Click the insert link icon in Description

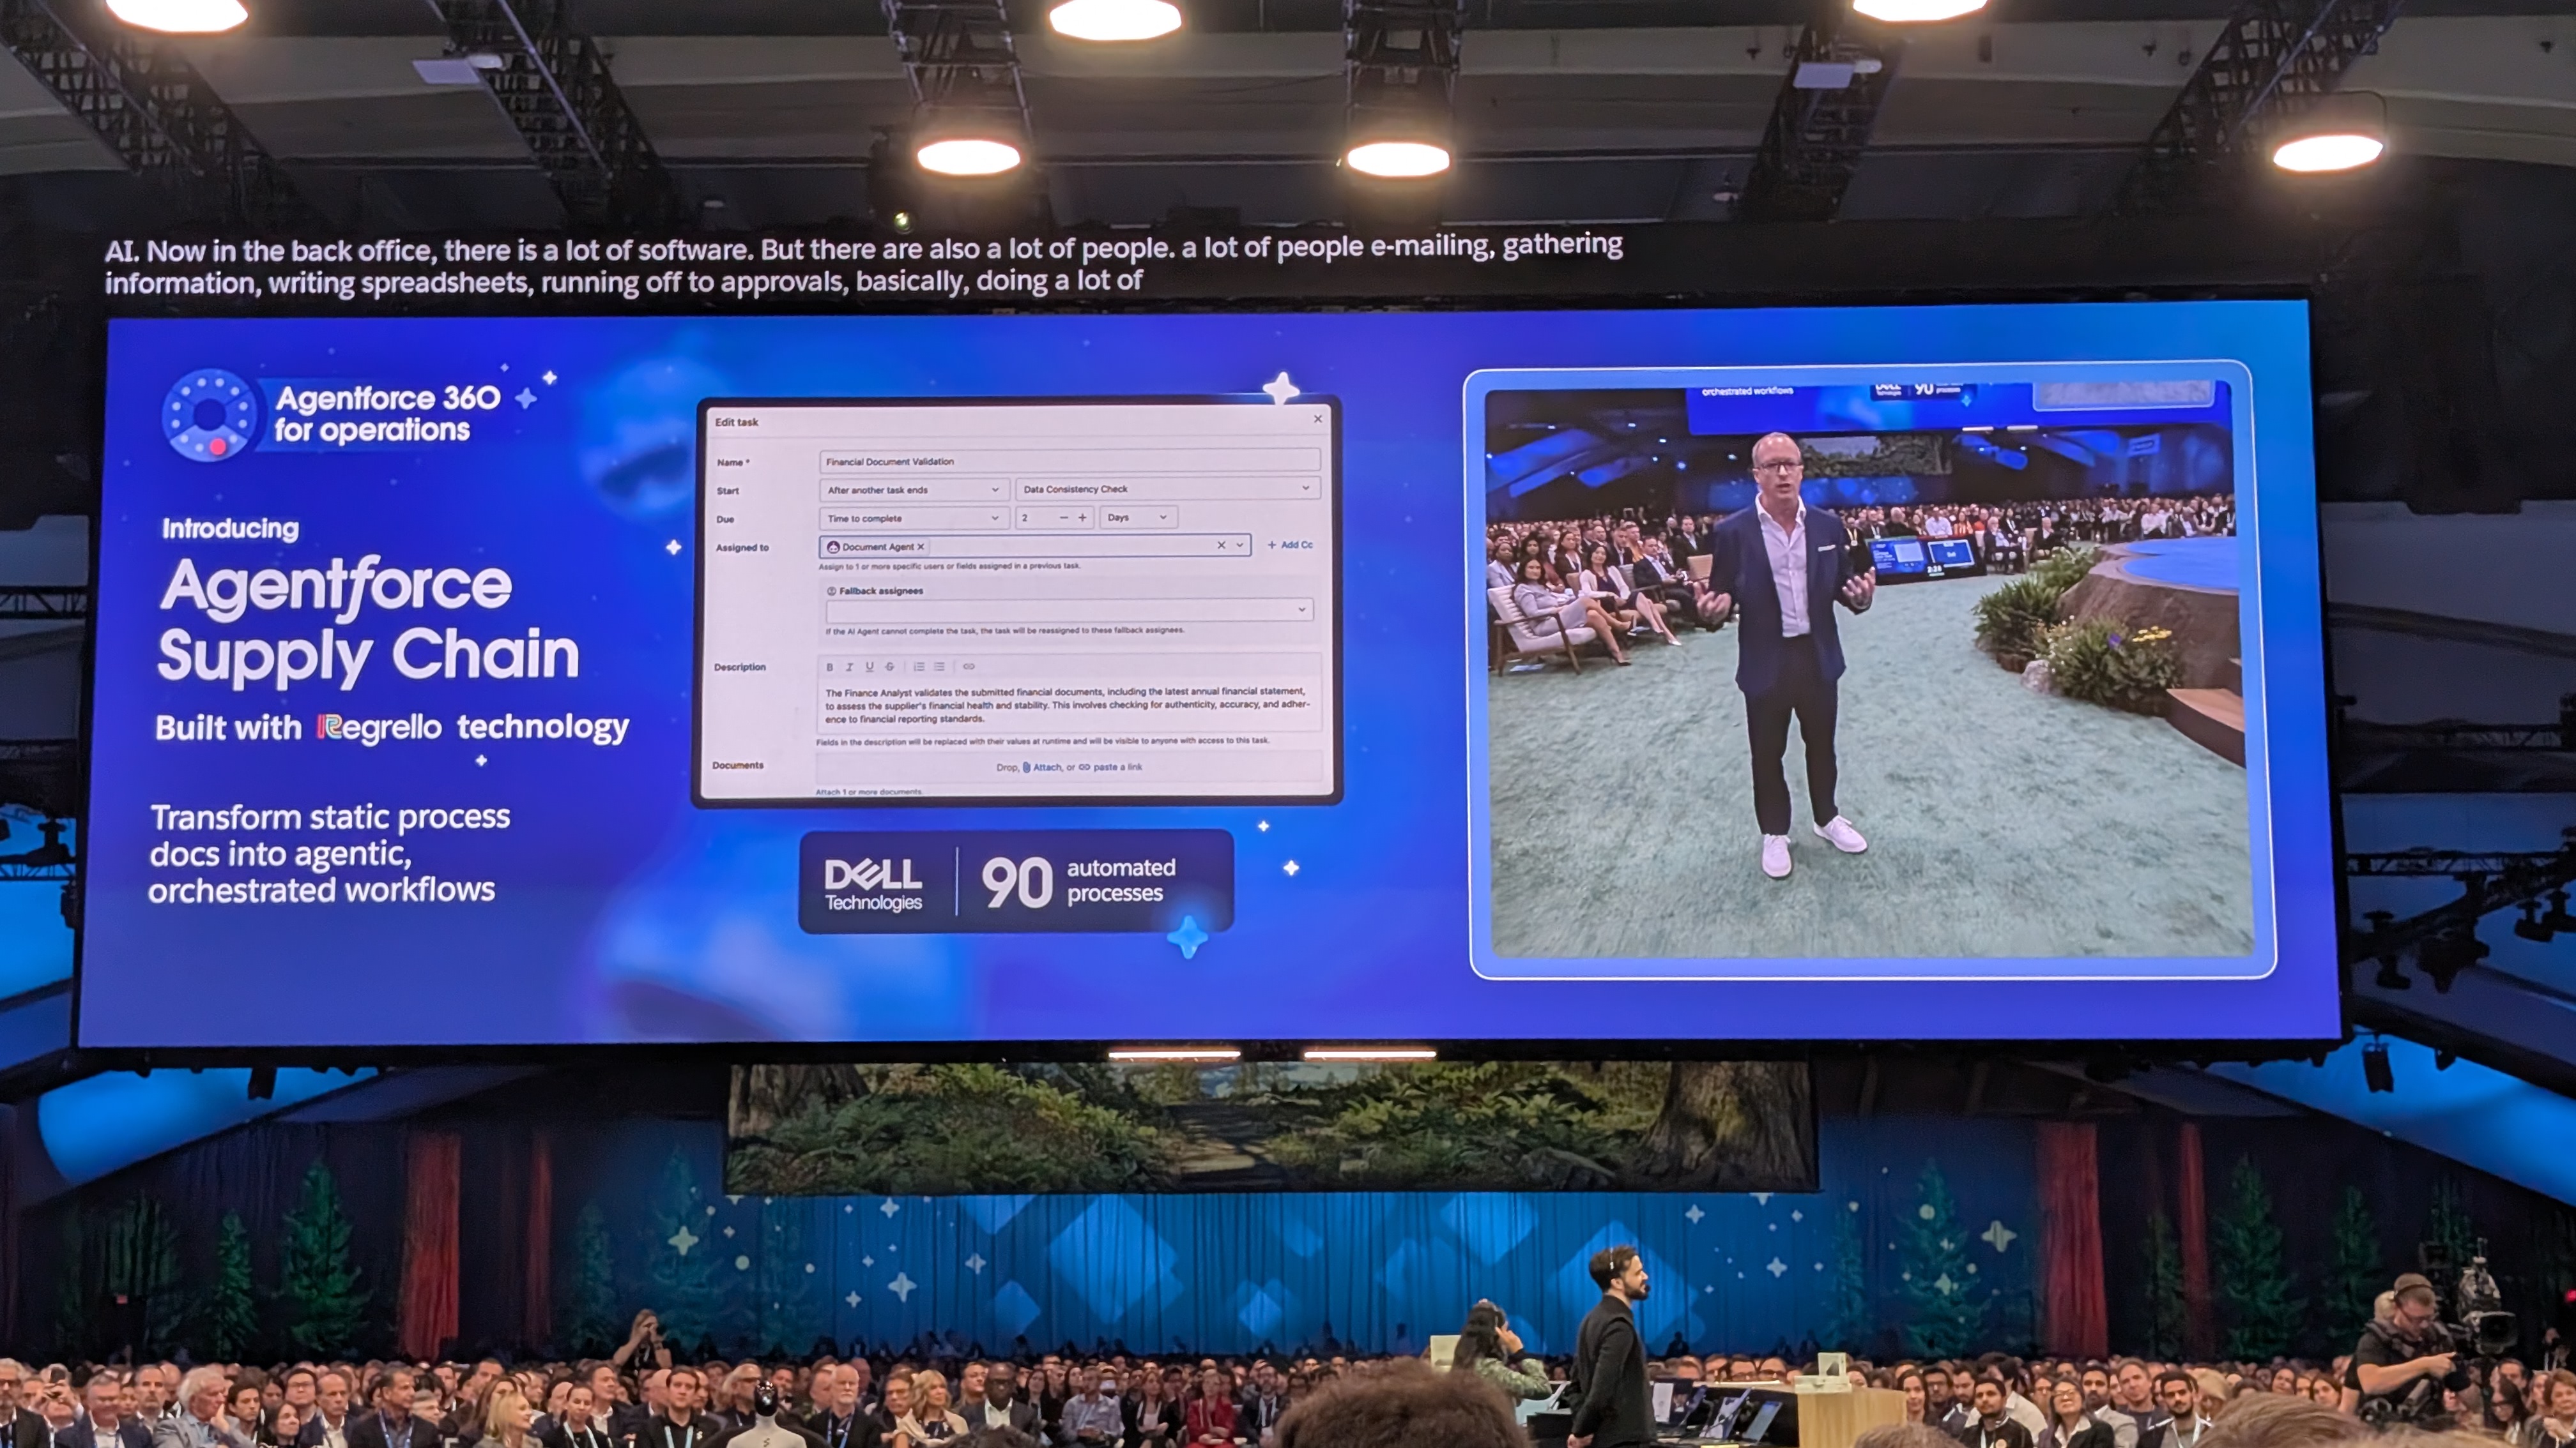point(968,667)
